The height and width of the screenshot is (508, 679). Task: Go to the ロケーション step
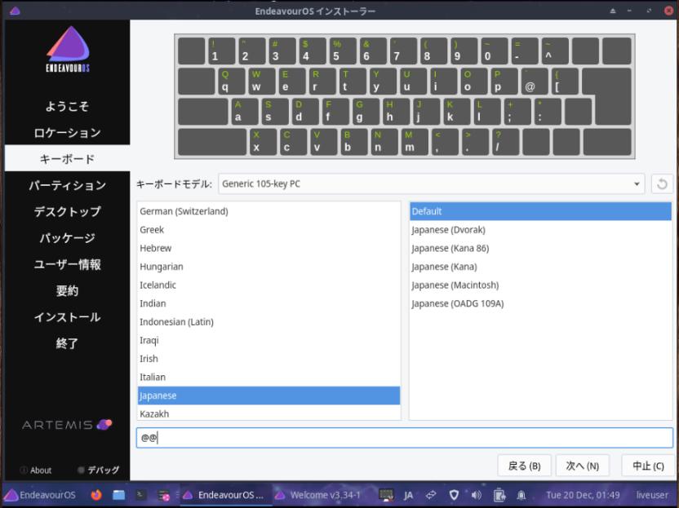pos(67,132)
